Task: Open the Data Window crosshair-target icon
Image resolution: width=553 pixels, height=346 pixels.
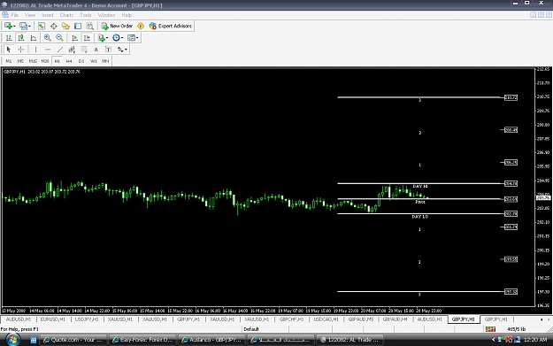Action: (54, 26)
